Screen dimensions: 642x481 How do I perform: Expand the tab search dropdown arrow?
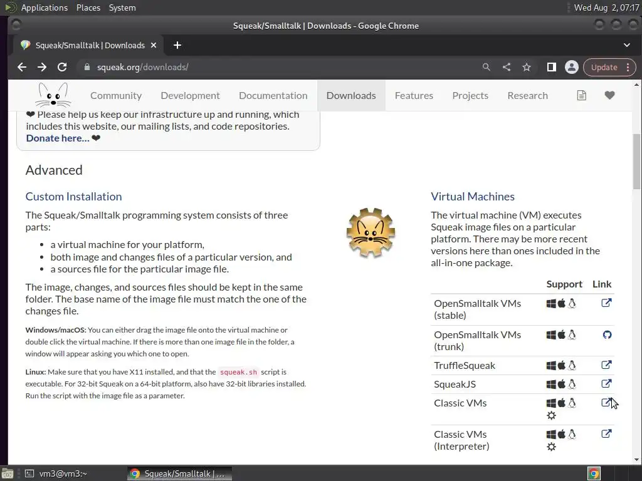click(x=626, y=45)
